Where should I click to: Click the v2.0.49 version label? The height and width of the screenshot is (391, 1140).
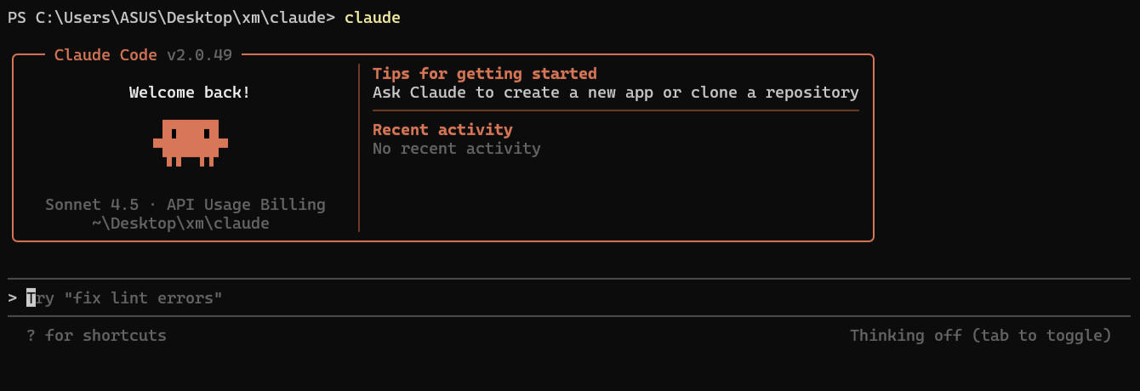click(199, 55)
